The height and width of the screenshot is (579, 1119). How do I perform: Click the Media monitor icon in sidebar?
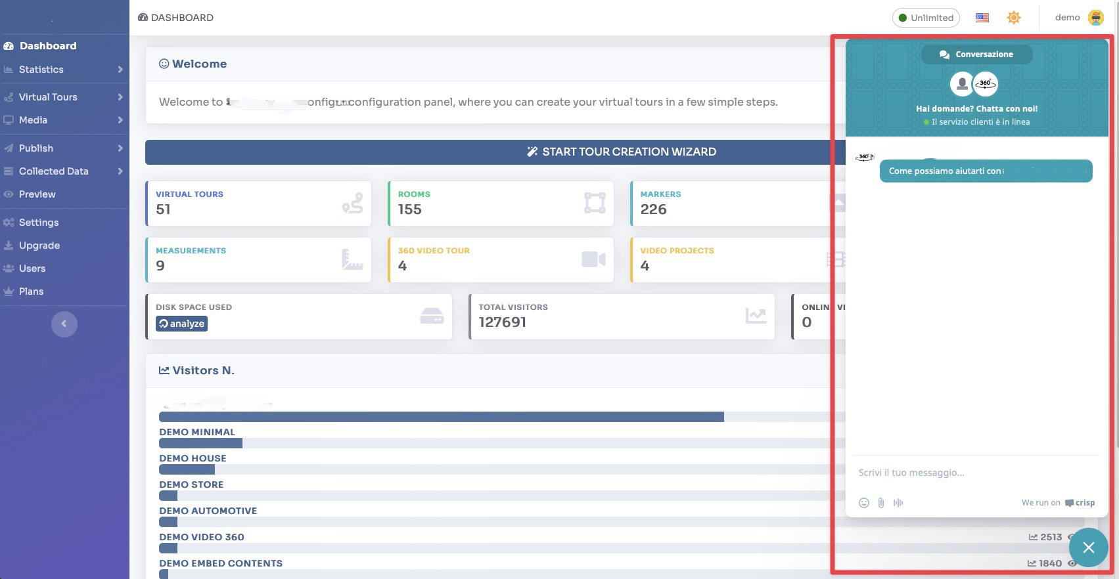(x=9, y=120)
